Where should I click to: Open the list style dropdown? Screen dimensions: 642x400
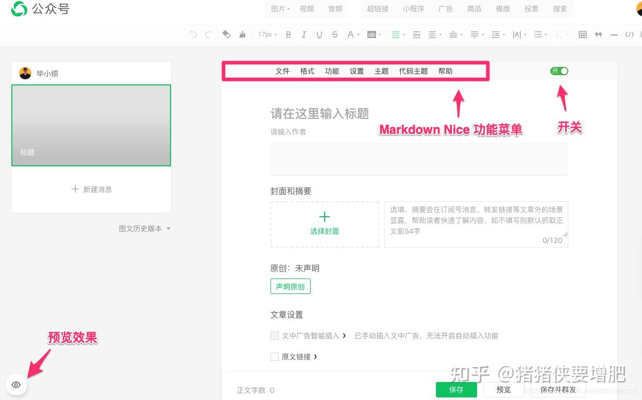(x=540, y=34)
